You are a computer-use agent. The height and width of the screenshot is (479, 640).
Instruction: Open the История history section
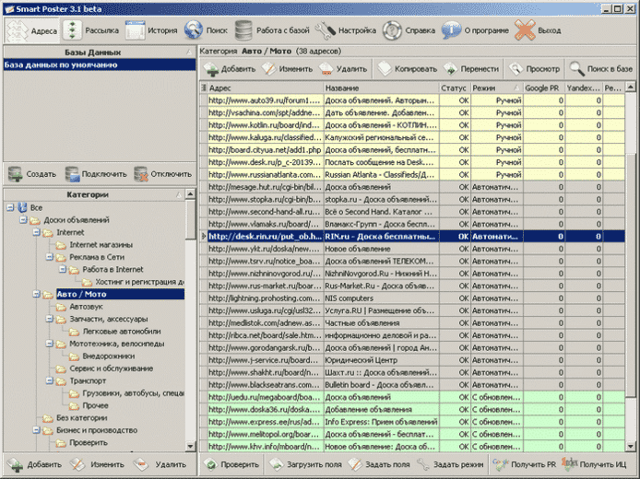click(x=151, y=30)
